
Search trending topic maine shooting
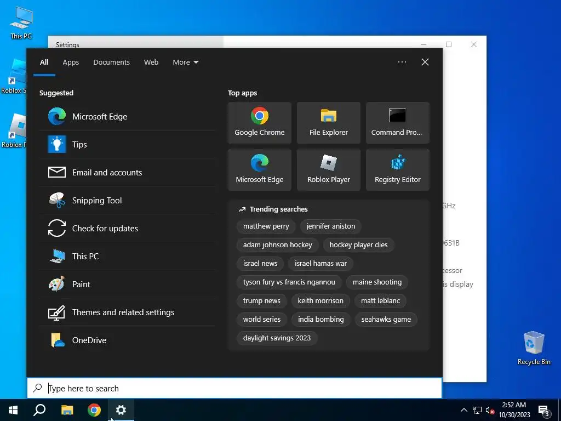coord(377,282)
